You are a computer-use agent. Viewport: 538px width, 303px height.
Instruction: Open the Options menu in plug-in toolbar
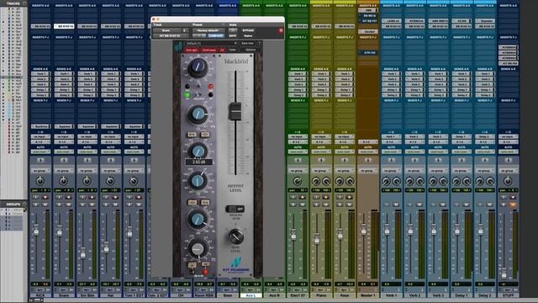(x=251, y=50)
